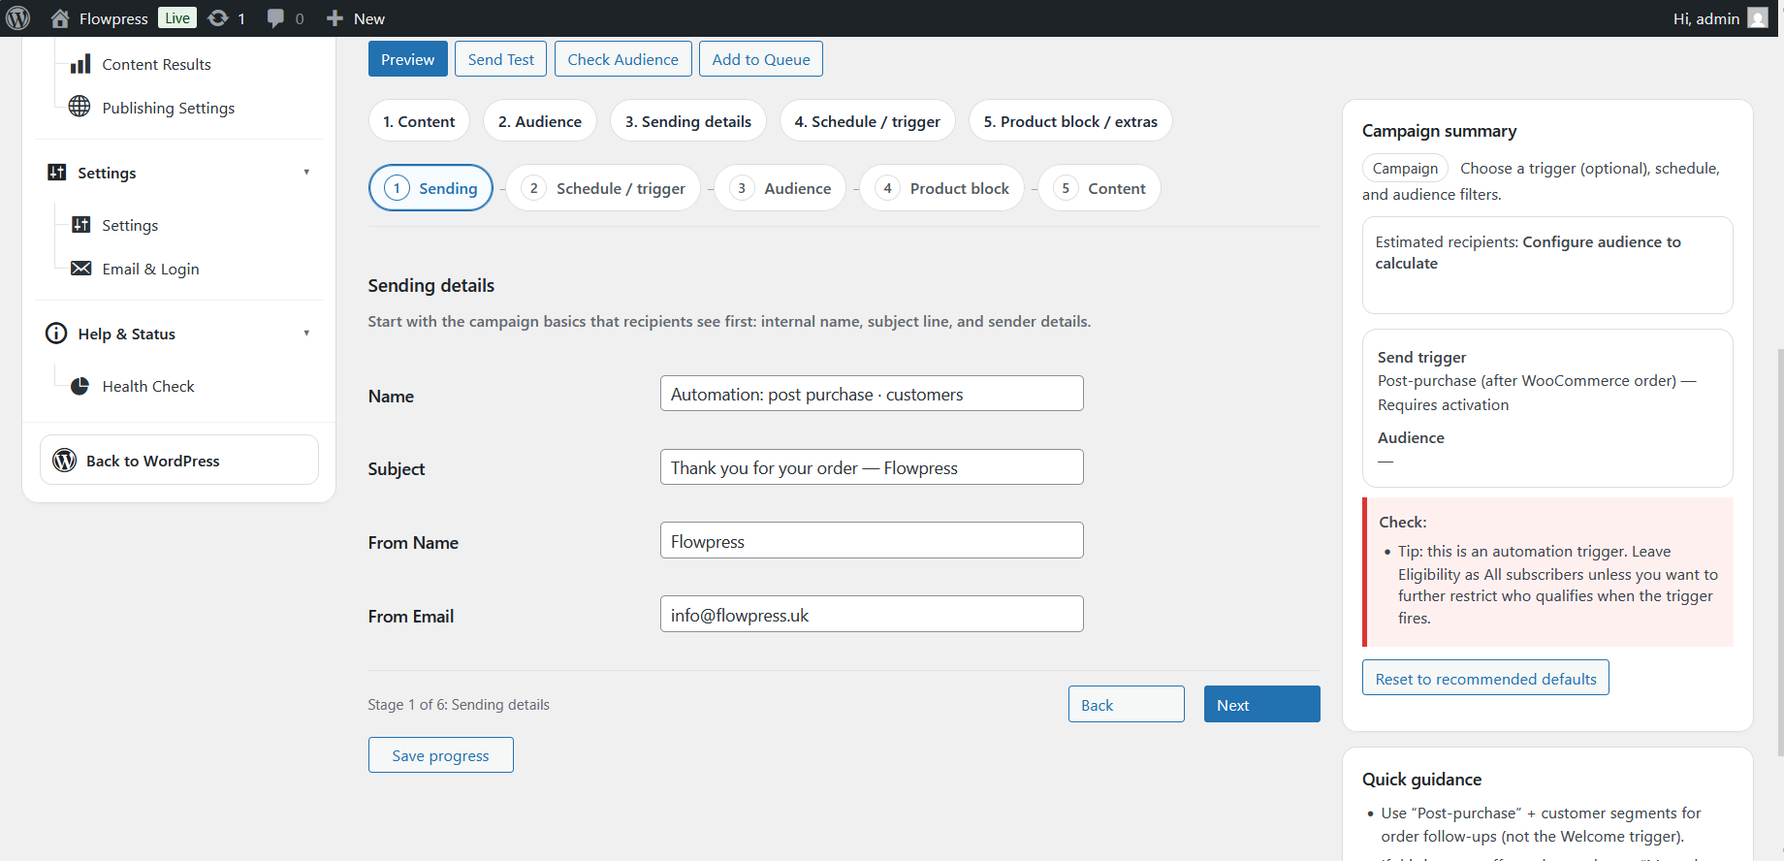This screenshot has height=861, width=1784.
Task: Select 5. Product block / extras tab
Action: click(1070, 121)
